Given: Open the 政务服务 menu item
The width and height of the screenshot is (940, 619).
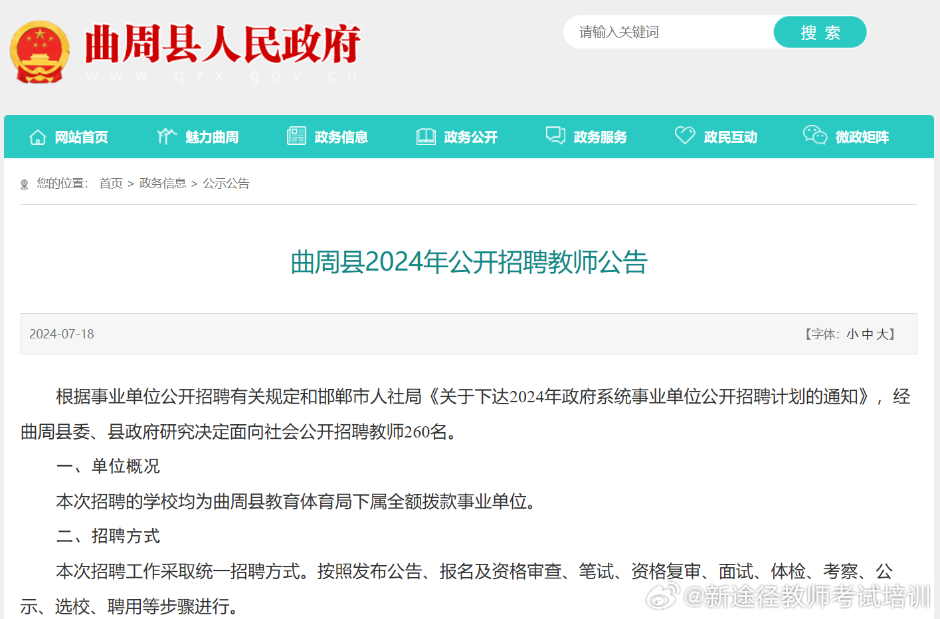Looking at the screenshot, I should click(600, 137).
